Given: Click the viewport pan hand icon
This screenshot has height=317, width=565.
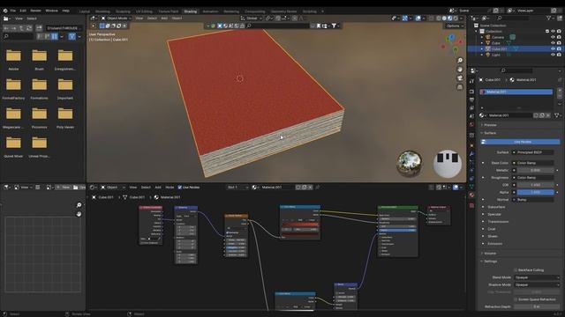Looking at the screenshot, I should (460, 70).
